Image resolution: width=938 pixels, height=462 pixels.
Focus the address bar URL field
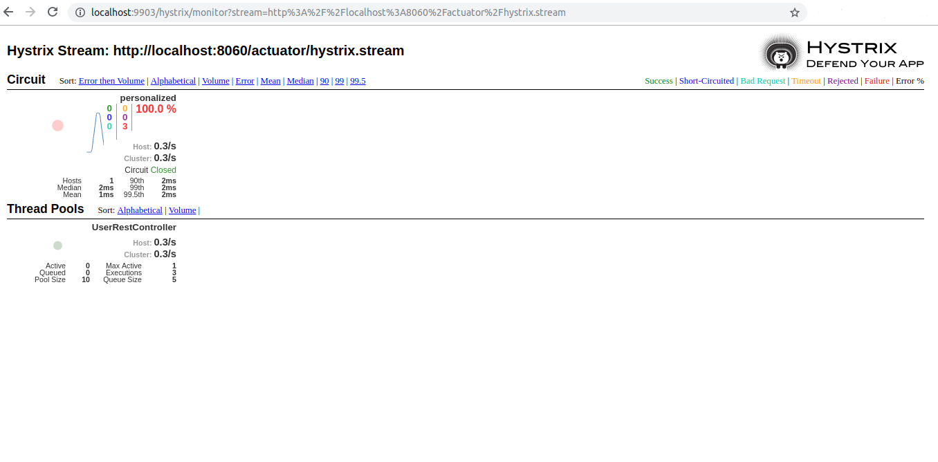coord(436,12)
